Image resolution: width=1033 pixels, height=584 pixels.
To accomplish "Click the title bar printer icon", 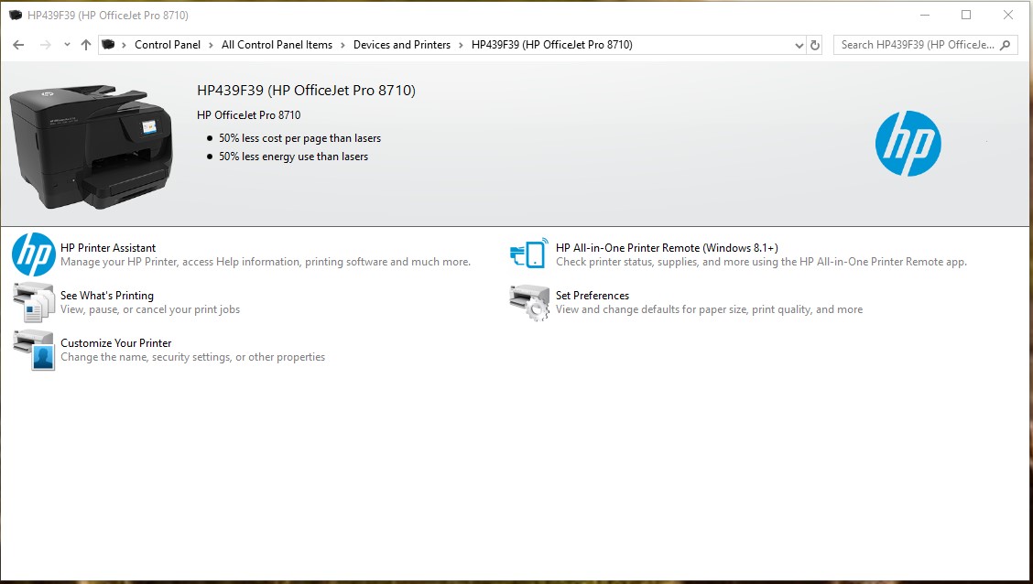I will point(16,15).
